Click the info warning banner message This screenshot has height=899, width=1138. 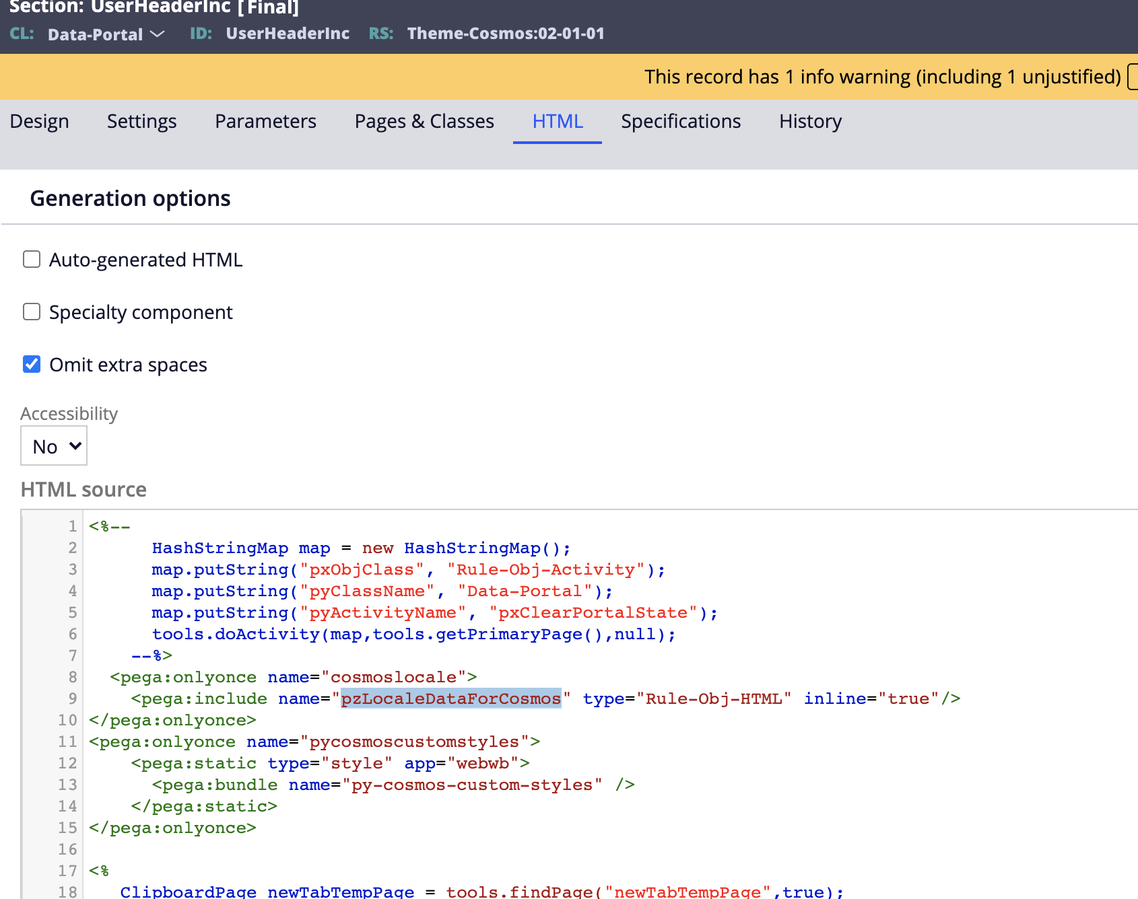(882, 77)
